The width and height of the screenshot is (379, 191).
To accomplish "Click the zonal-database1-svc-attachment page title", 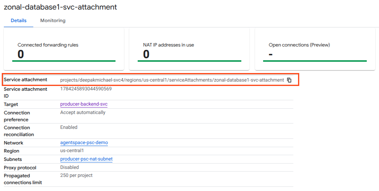I will 60,7.
